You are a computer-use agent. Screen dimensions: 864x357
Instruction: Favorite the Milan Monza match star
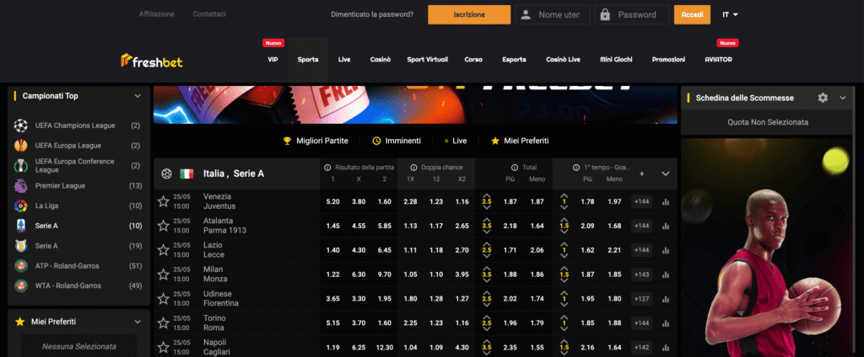163,274
